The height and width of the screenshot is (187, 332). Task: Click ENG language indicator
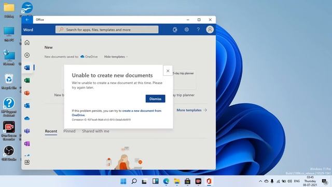[297, 181]
